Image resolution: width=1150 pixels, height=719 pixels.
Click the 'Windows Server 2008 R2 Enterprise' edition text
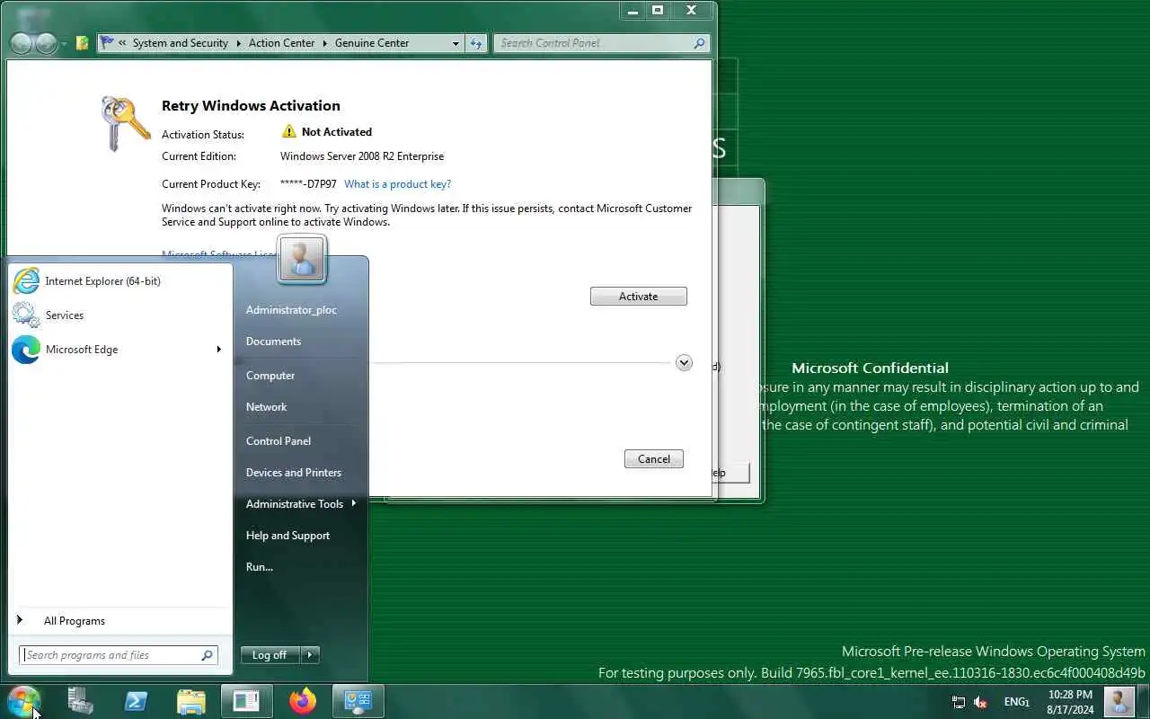pyautogui.click(x=362, y=155)
